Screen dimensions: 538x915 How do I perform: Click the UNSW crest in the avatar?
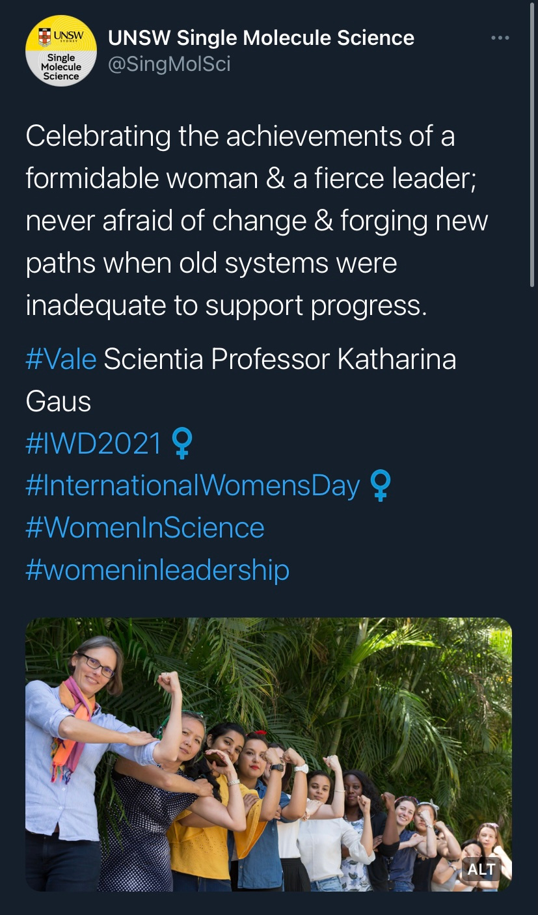pos(45,36)
